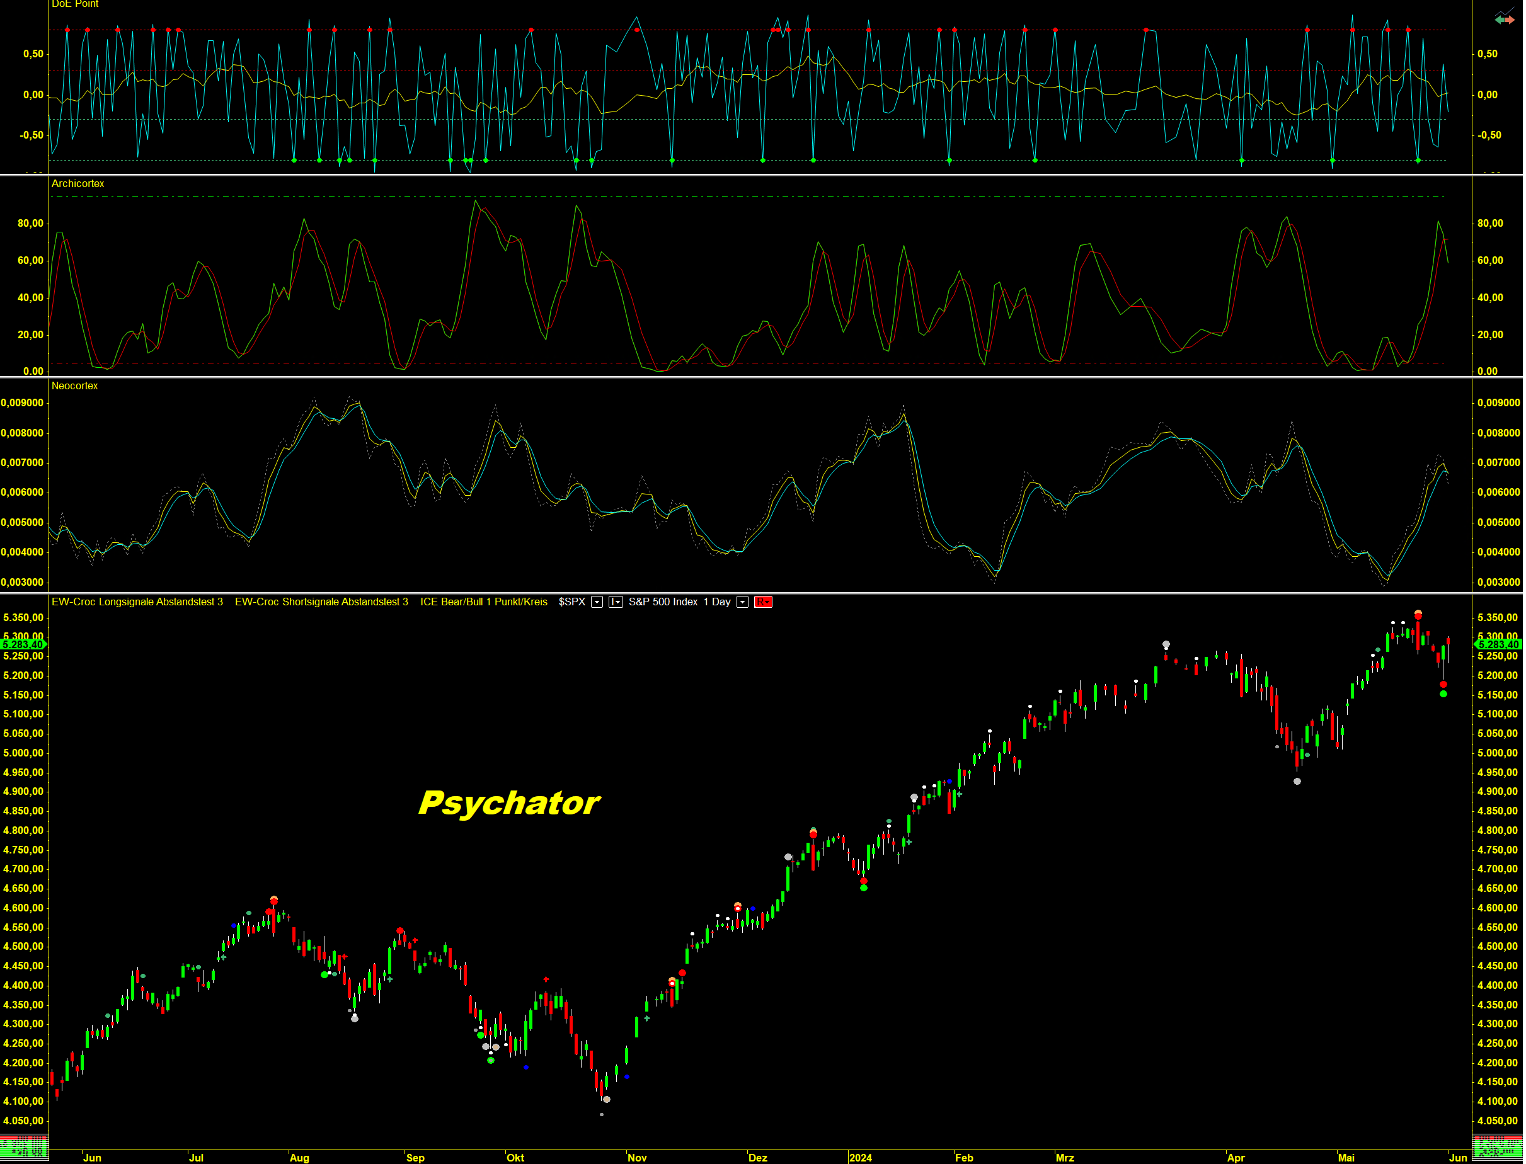Image resolution: width=1526 pixels, height=1164 pixels.
Task: Select EW-Croc Shortsignale Abstandstest 3 label
Action: coord(321,602)
